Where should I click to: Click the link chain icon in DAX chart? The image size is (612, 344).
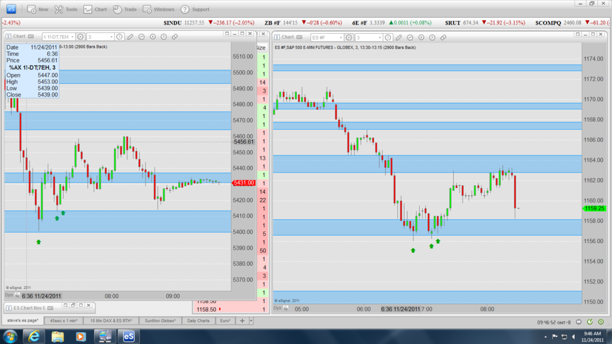pyautogui.click(x=175, y=37)
